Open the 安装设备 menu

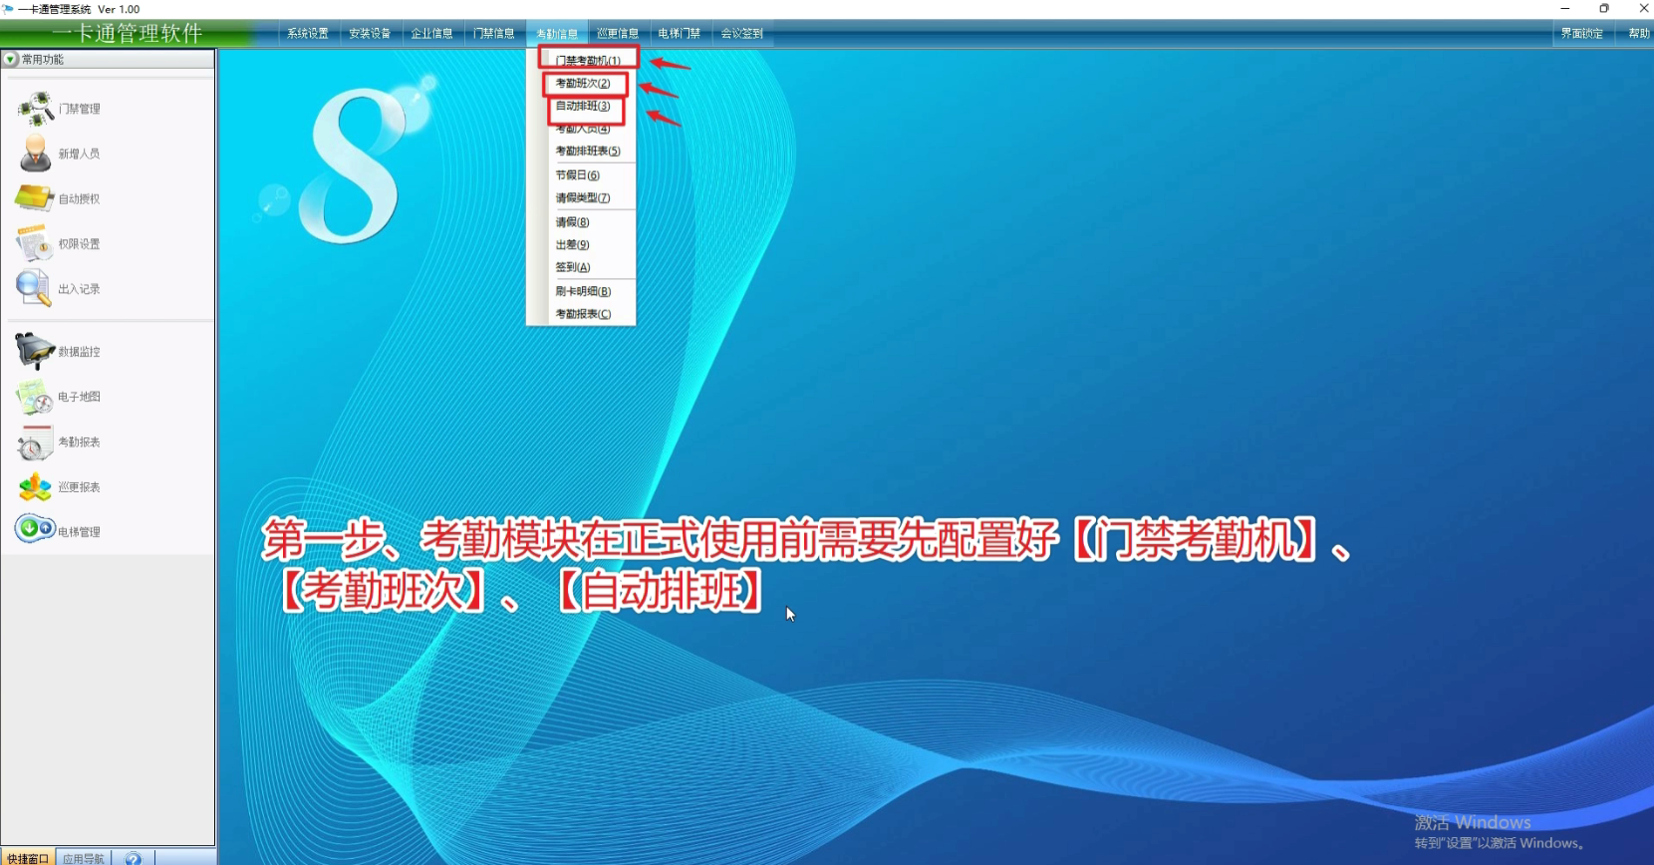[x=370, y=33]
